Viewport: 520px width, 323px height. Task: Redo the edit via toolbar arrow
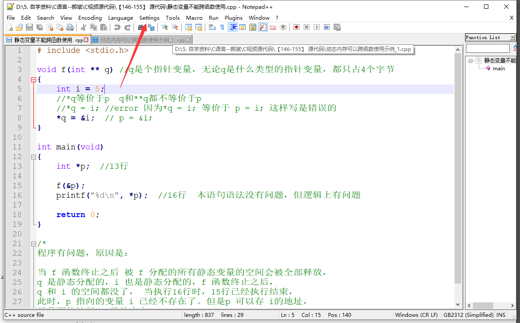click(x=127, y=27)
